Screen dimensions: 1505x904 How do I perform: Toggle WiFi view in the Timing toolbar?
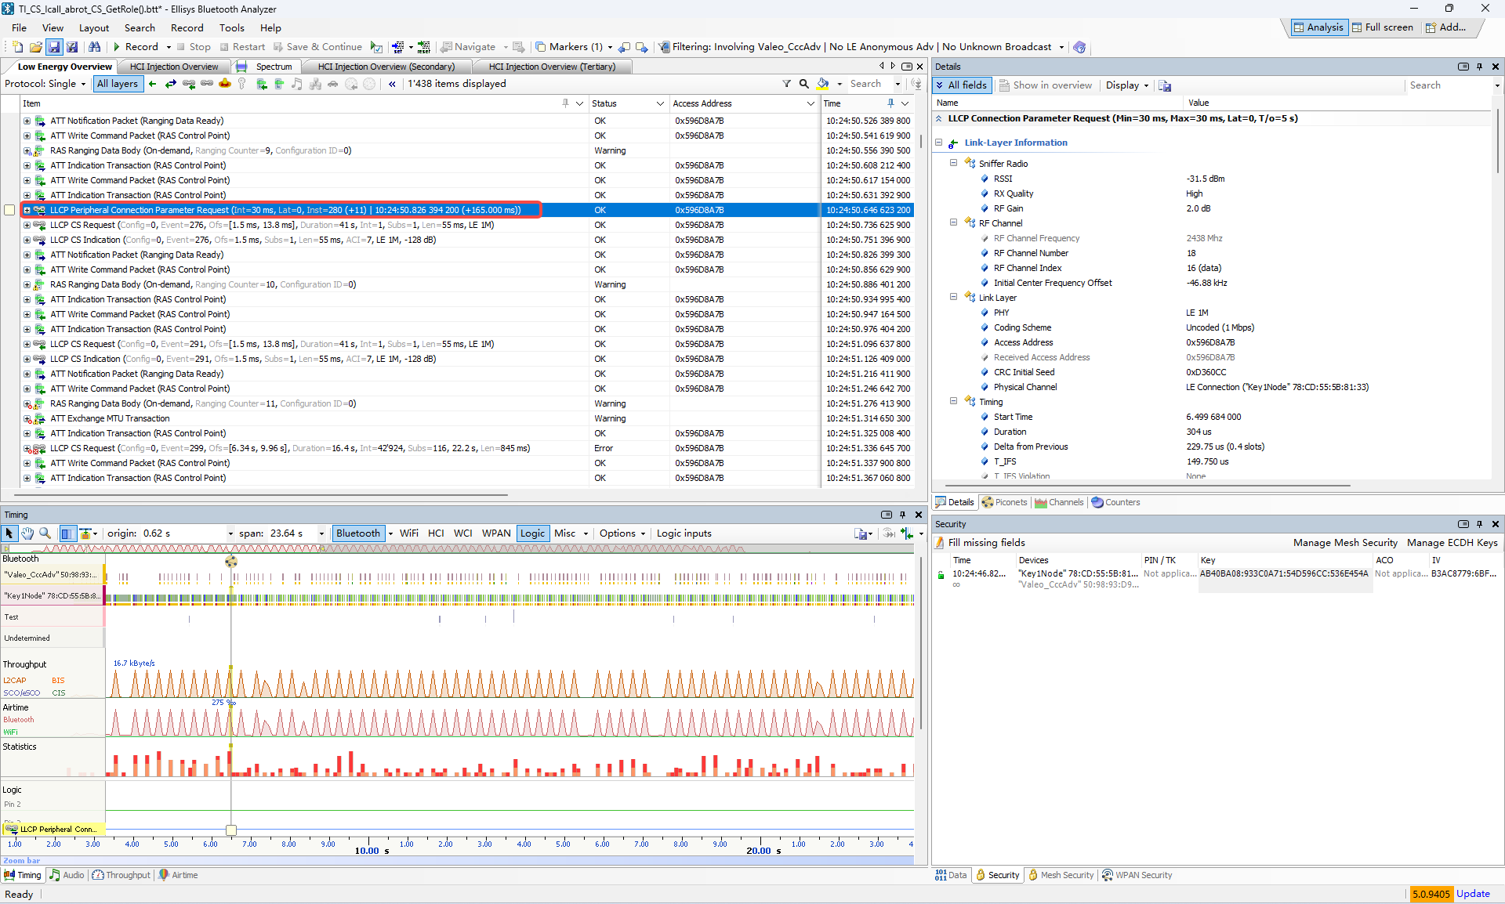click(x=409, y=533)
